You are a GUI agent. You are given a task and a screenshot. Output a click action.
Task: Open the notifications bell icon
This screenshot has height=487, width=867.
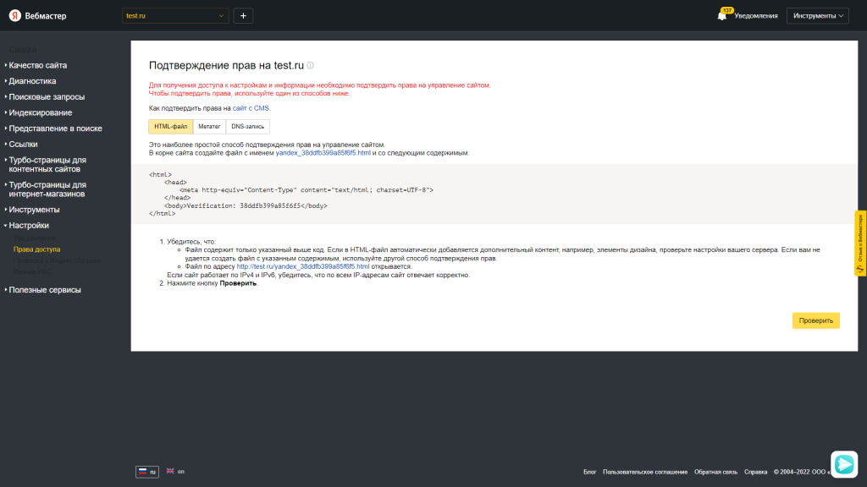coord(722,15)
